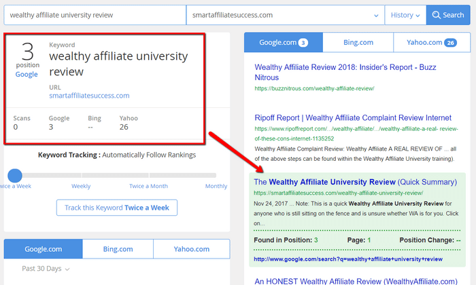Click the Yahoo 26 ranking value

coord(124,127)
